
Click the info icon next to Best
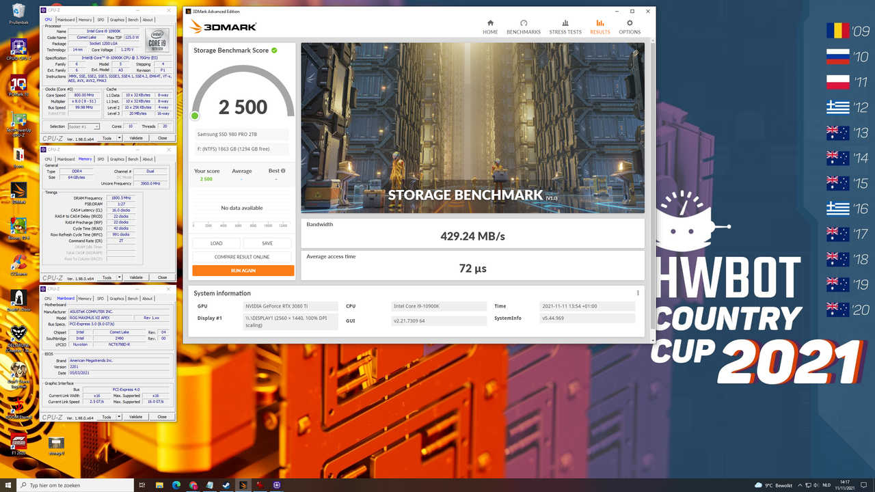coord(283,171)
